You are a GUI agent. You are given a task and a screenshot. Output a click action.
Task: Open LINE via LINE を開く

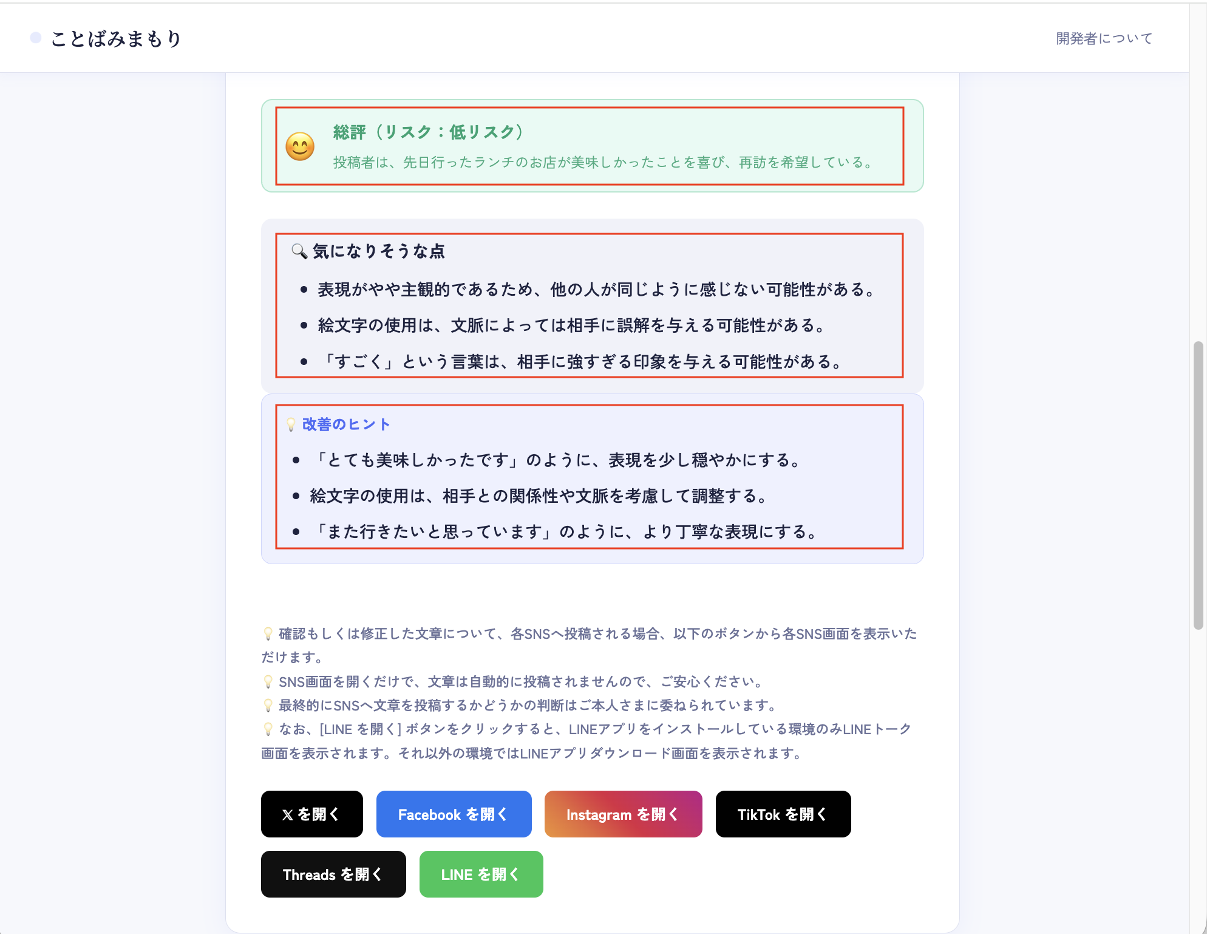tap(480, 874)
